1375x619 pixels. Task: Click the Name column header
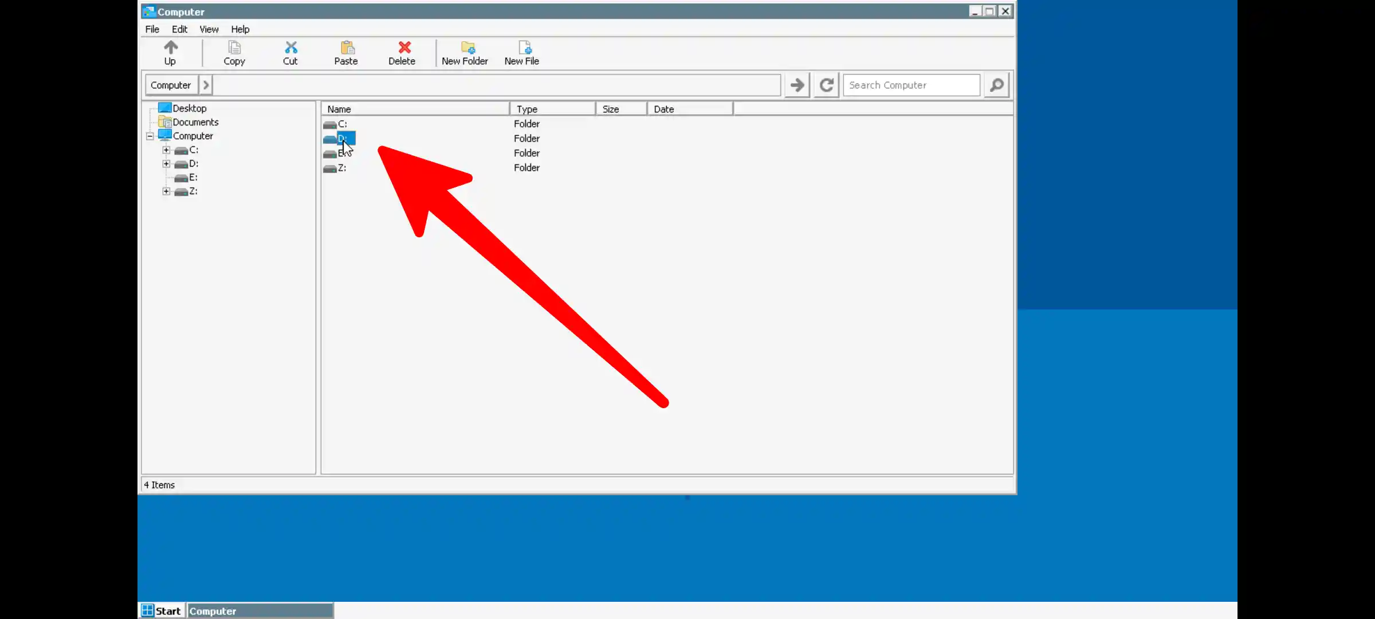pos(339,108)
